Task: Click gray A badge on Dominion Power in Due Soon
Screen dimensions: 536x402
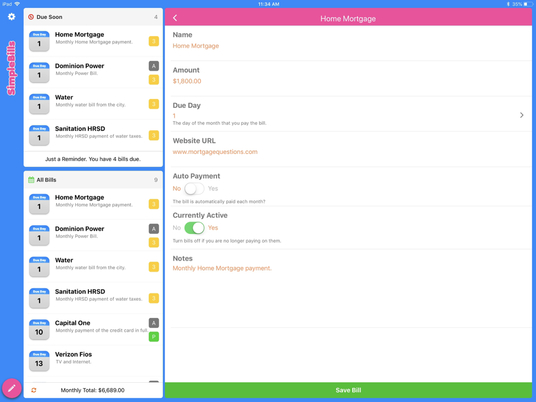Action: (154, 66)
